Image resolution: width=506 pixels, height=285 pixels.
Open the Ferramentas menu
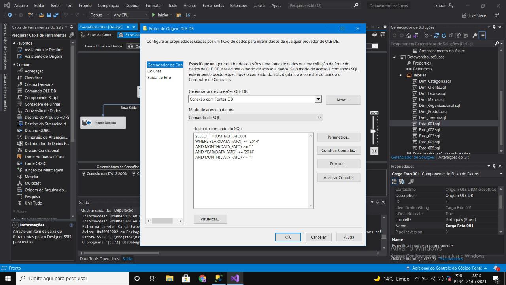pos(213,6)
